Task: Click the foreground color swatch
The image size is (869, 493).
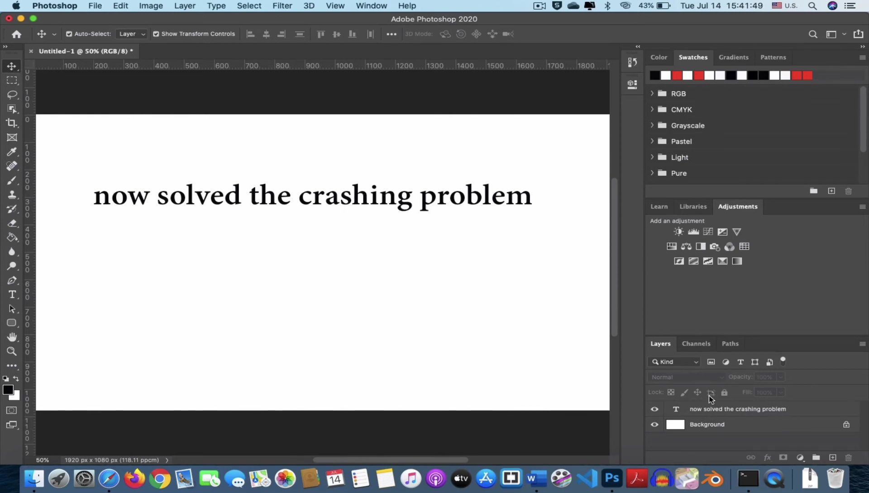Action: (x=8, y=390)
